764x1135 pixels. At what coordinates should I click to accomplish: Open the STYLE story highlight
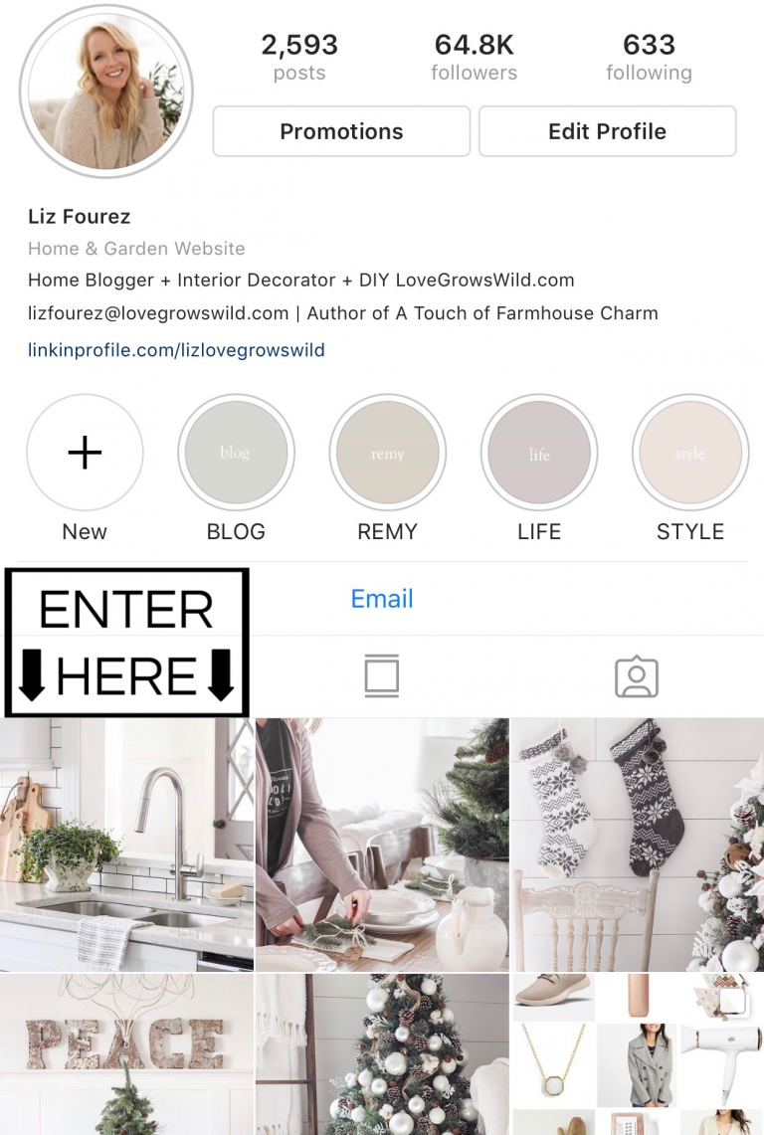[690, 453]
